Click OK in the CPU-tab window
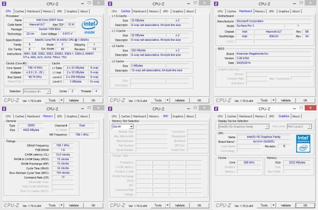 coord(93,100)
